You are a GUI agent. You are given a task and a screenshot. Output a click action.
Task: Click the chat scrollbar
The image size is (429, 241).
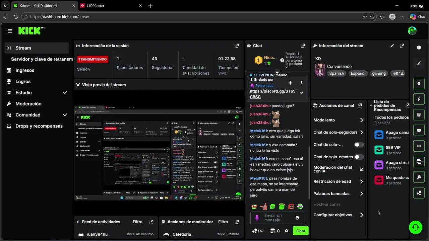coord(309,172)
